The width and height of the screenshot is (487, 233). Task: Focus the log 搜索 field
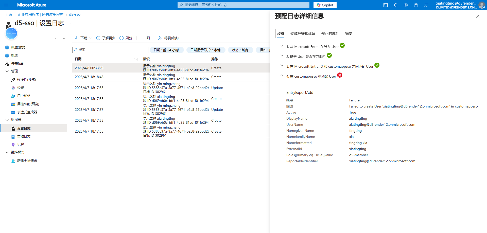click(110, 50)
